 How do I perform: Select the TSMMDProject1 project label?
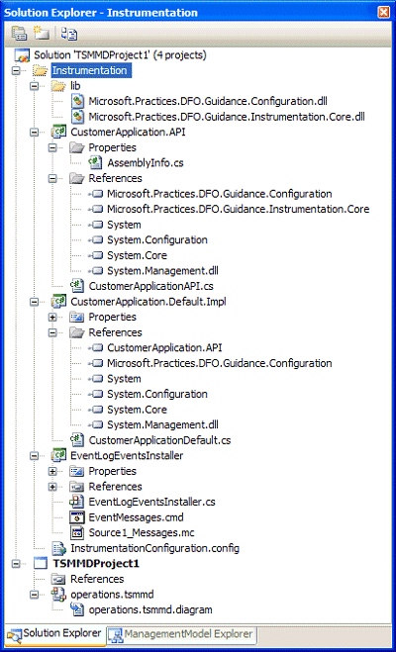96,564
